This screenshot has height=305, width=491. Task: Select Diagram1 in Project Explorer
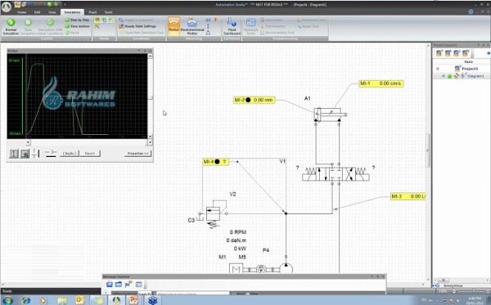475,76
